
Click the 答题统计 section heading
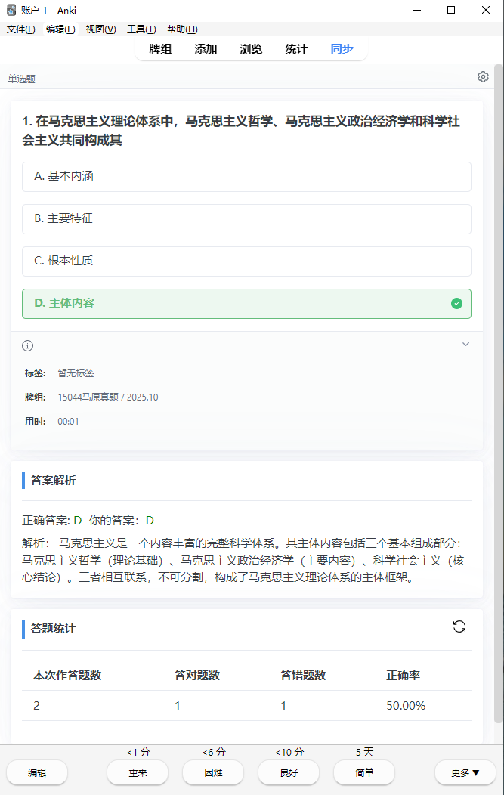pos(53,630)
